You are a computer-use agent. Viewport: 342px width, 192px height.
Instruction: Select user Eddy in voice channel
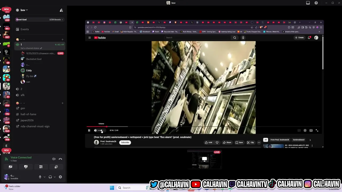coord(29,70)
